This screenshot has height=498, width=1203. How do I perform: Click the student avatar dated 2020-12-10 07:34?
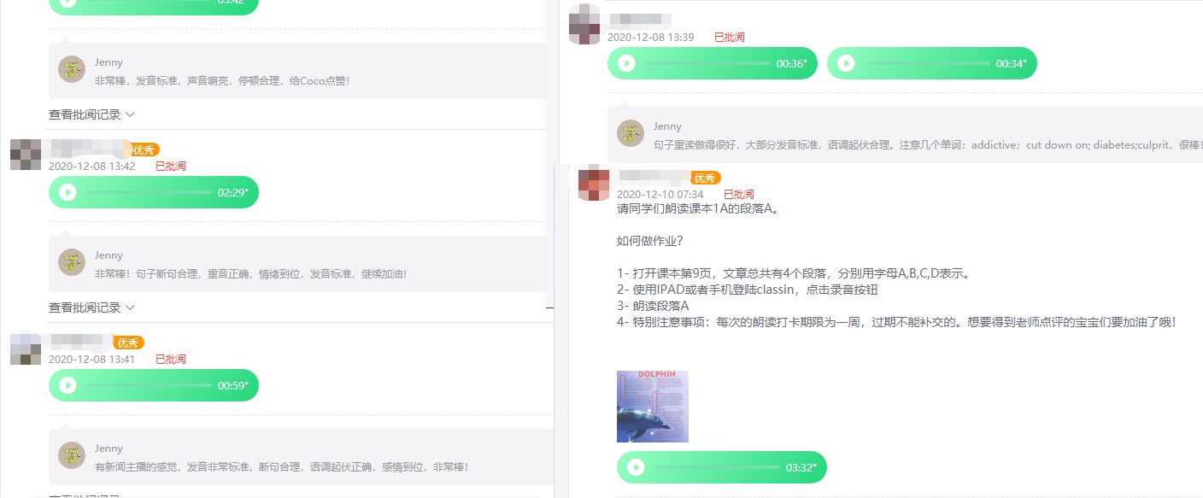(x=594, y=184)
